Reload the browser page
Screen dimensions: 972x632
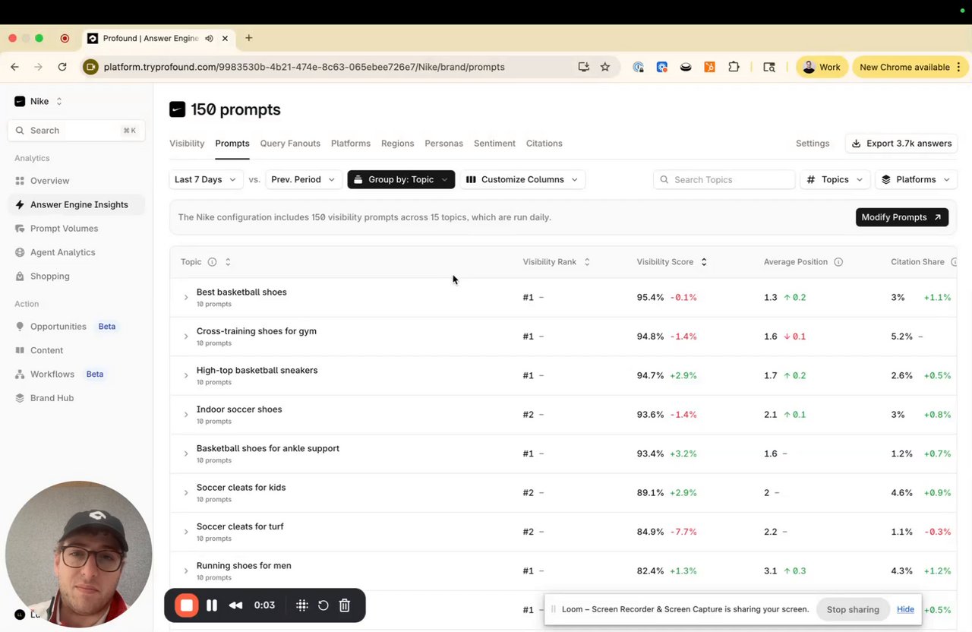[62, 67]
